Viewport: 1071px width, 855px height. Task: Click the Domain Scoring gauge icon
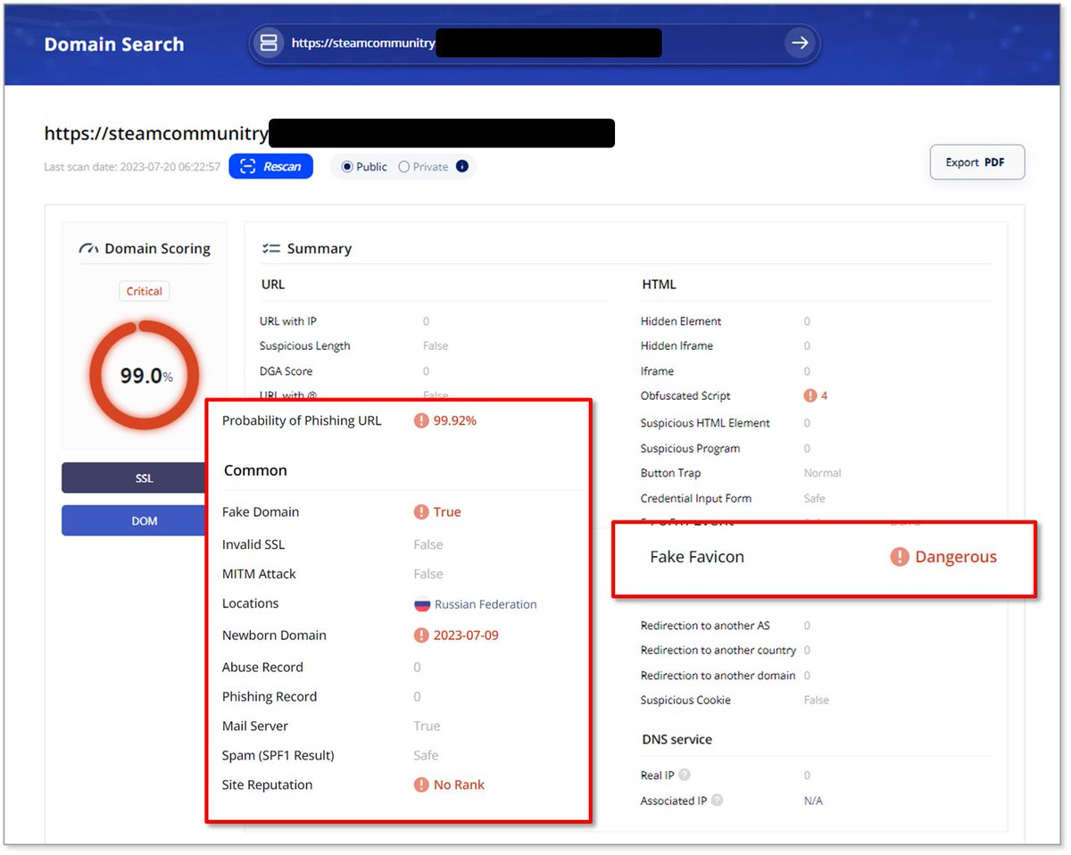tap(89, 249)
